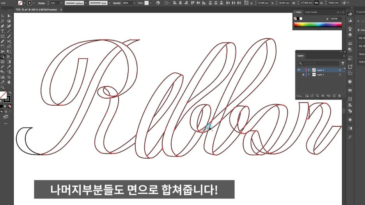The width and height of the screenshot is (365, 205).
Task: Open Recolor Artwork from control bar
Action: pyautogui.click(x=158, y=3)
